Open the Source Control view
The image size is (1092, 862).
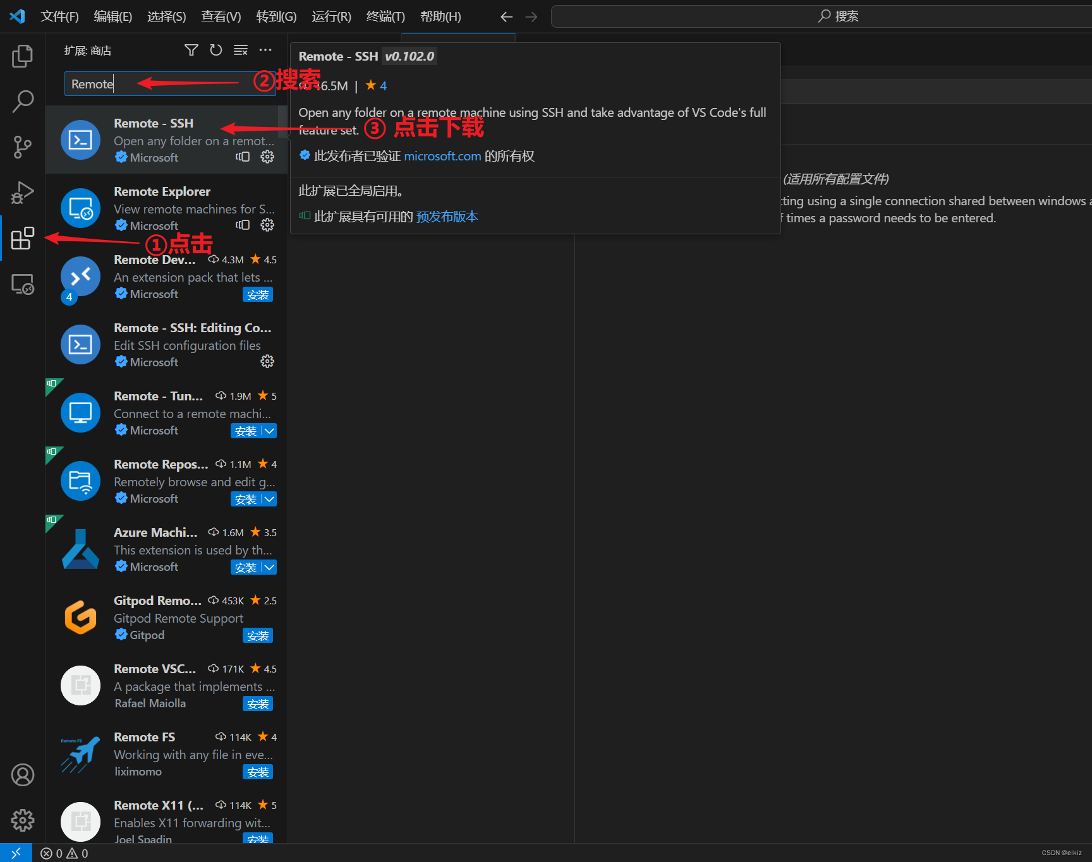[22, 147]
